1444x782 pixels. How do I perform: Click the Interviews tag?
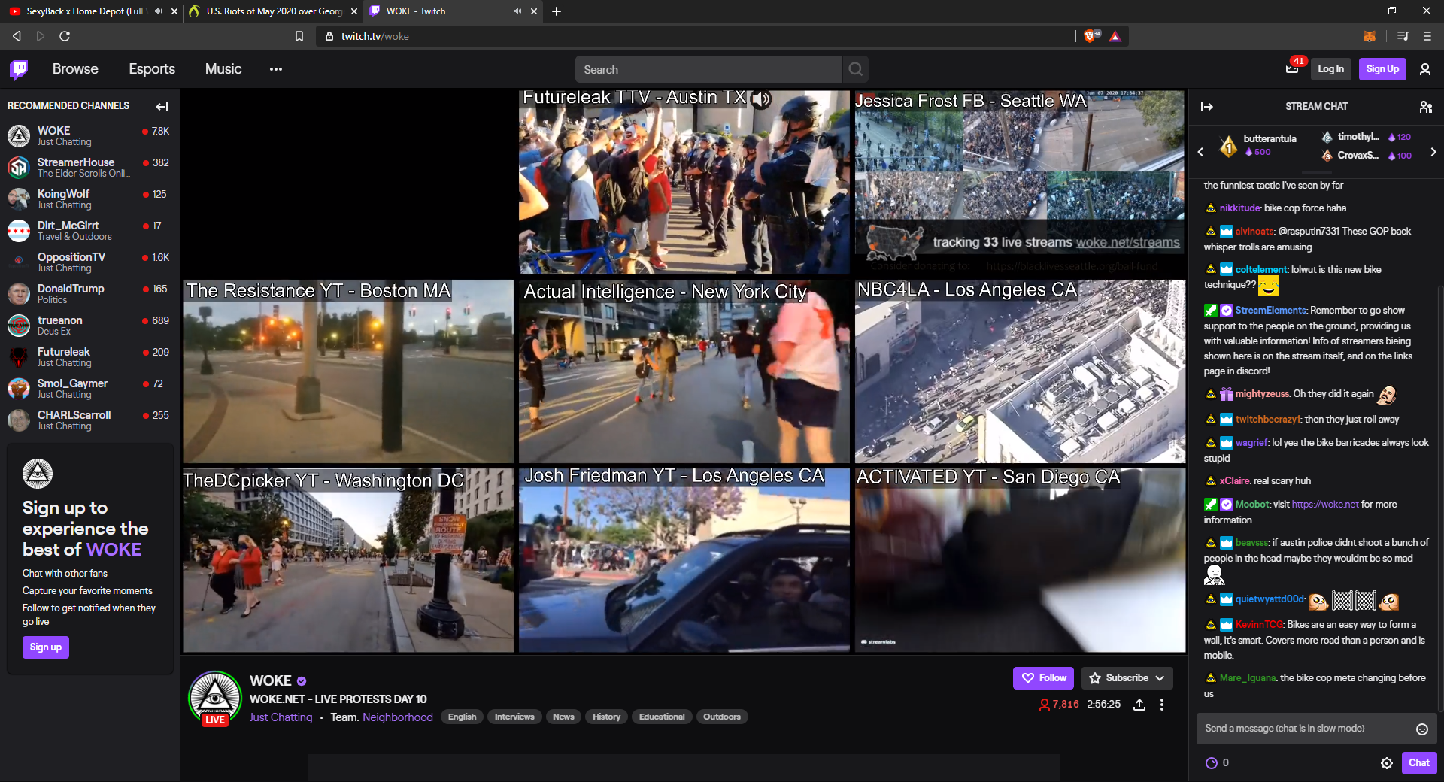point(514,717)
